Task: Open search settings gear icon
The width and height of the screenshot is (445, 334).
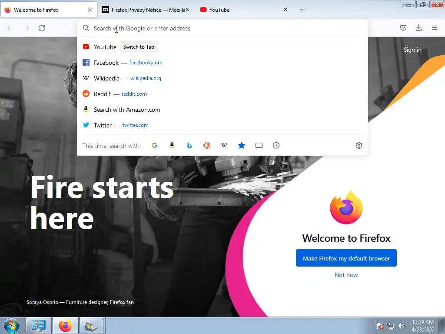Action: 359,145
